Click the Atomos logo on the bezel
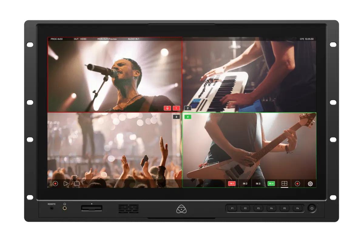364x242 pixels. point(181,209)
